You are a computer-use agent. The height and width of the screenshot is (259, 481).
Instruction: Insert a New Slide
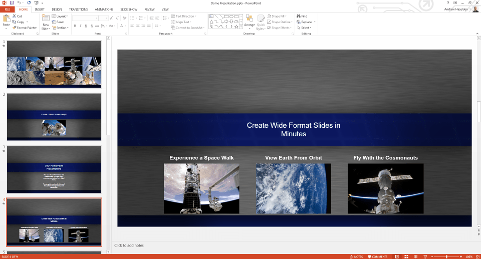[x=46, y=22]
